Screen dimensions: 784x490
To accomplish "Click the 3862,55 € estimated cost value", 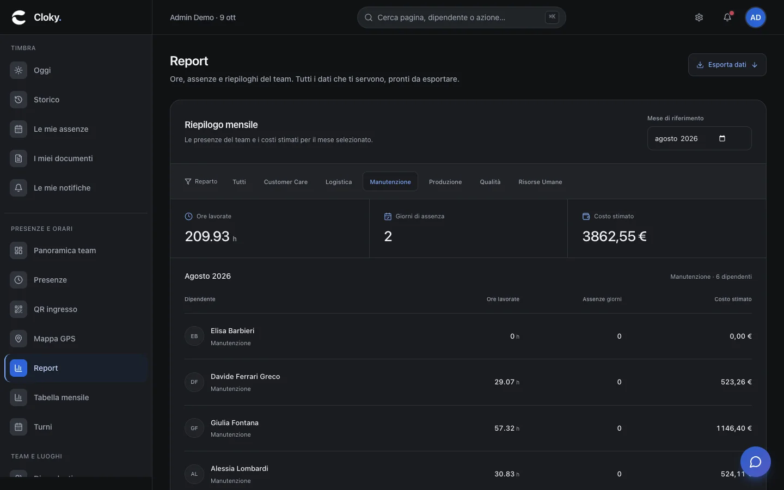I will [615, 236].
